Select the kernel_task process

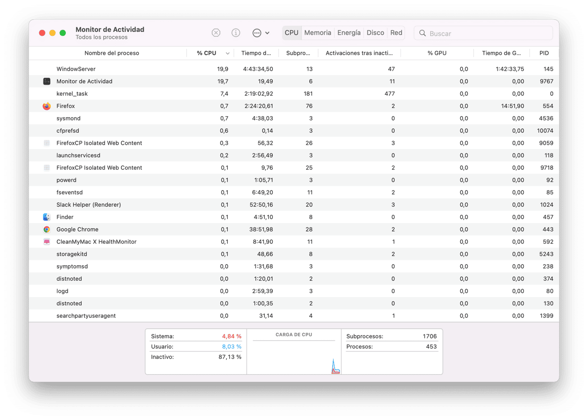(72, 94)
